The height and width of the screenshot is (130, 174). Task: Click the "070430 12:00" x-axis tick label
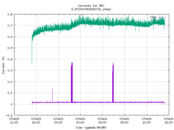coord(147,121)
